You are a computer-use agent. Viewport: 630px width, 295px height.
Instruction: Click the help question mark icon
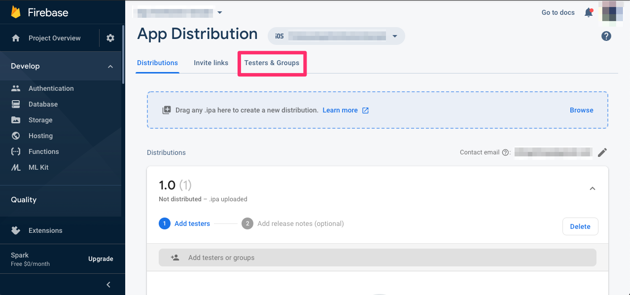[606, 36]
